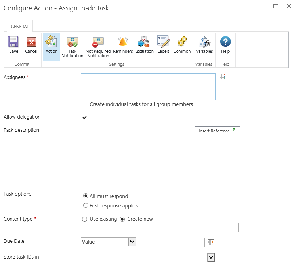Open the address book beside Assignees
This screenshot has width=294, height=265.
pos(221,77)
